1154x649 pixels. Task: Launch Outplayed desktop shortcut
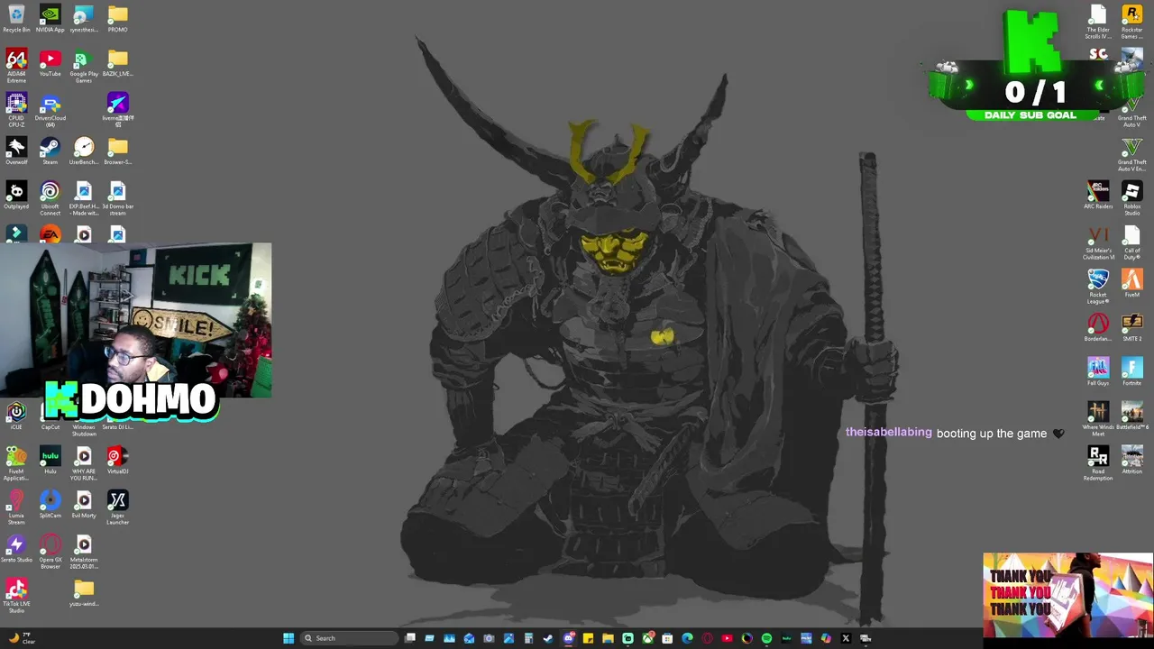(x=16, y=195)
